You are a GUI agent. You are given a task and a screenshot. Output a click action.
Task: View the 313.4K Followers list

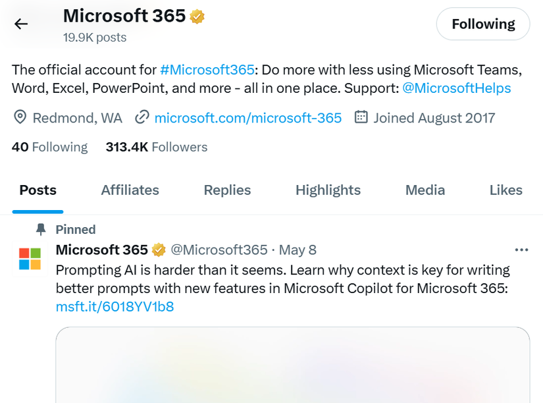pos(156,147)
